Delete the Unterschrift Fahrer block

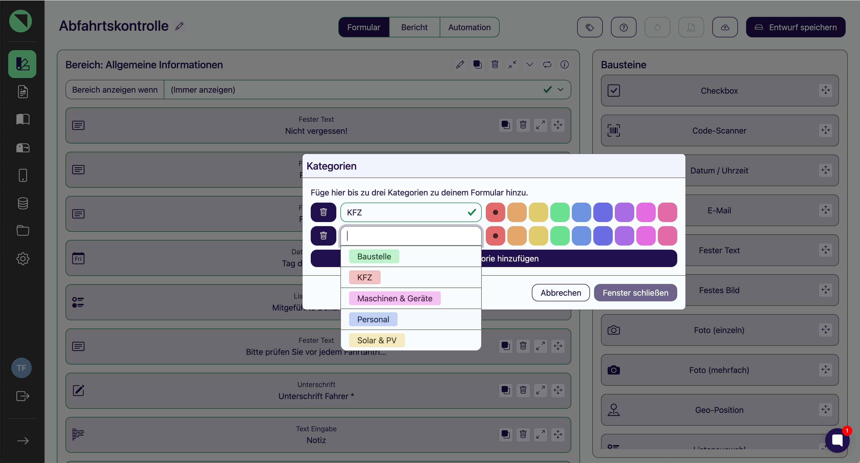[523, 390]
